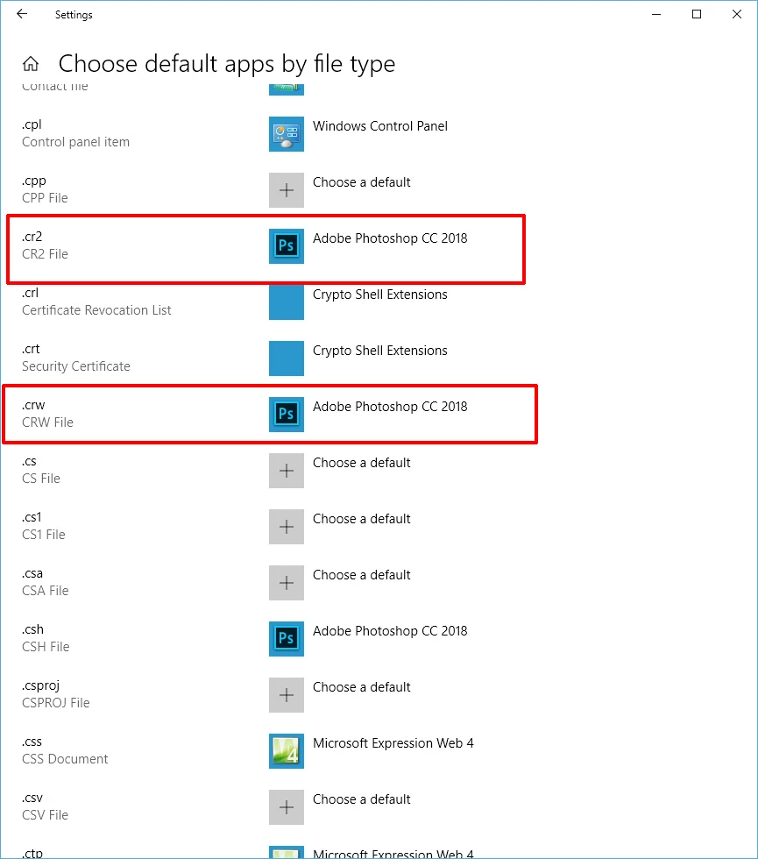The height and width of the screenshot is (859, 758).
Task: Select the 'CRW File' description text
Action: tap(47, 422)
